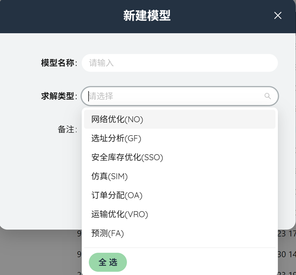Click the 请输入 placeholder text

(x=101, y=63)
